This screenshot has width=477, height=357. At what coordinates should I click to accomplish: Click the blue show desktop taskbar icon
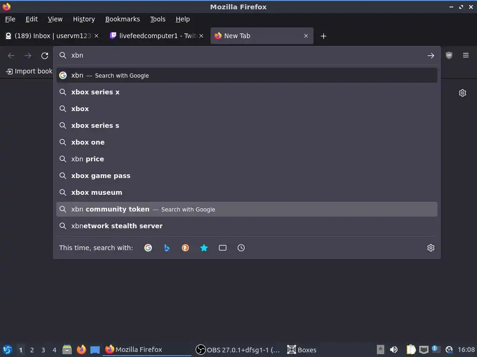95,350
